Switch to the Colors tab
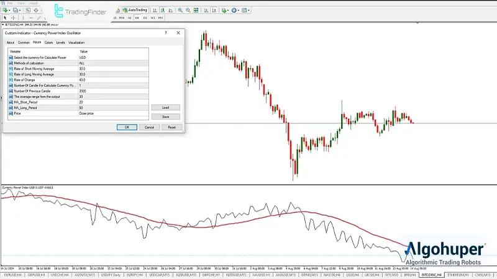497x279 pixels. click(48, 42)
